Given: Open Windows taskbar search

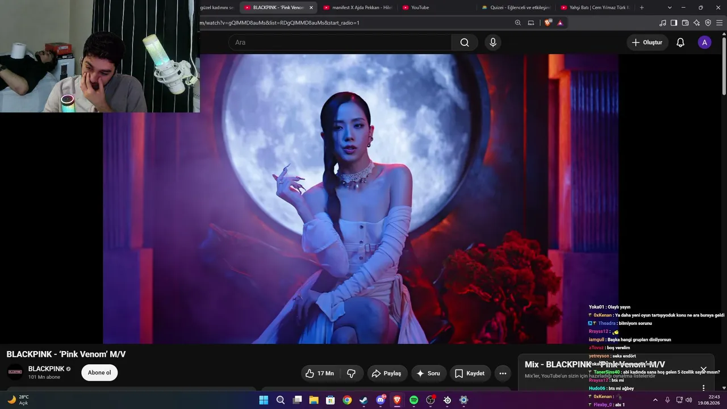Looking at the screenshot, I should [281, 400].
